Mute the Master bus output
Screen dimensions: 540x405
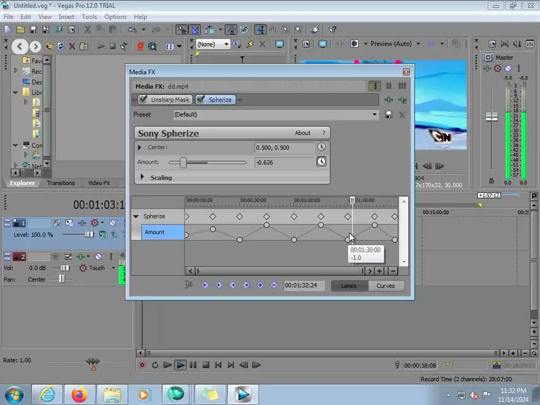pos(508,68)
